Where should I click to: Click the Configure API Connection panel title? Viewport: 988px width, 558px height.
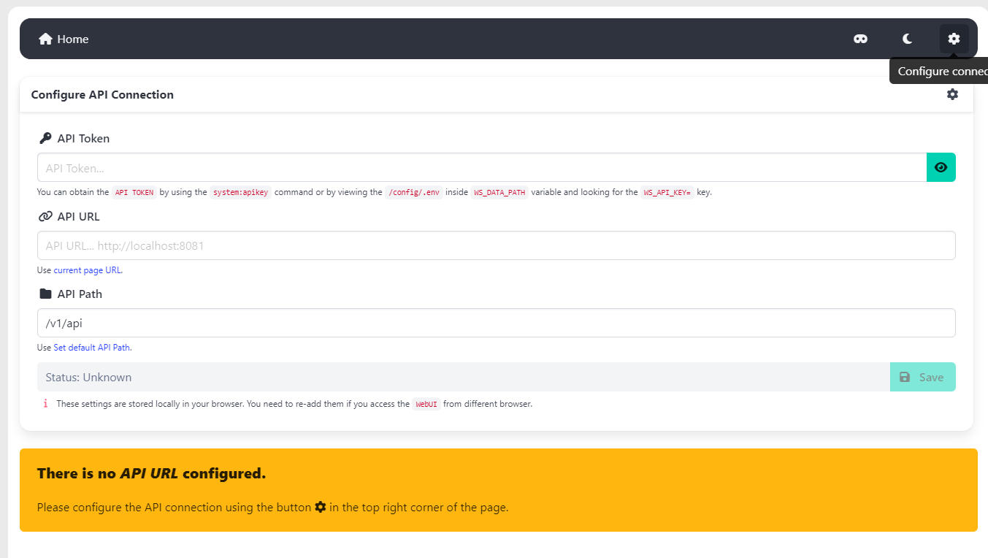tap(102, 95)
